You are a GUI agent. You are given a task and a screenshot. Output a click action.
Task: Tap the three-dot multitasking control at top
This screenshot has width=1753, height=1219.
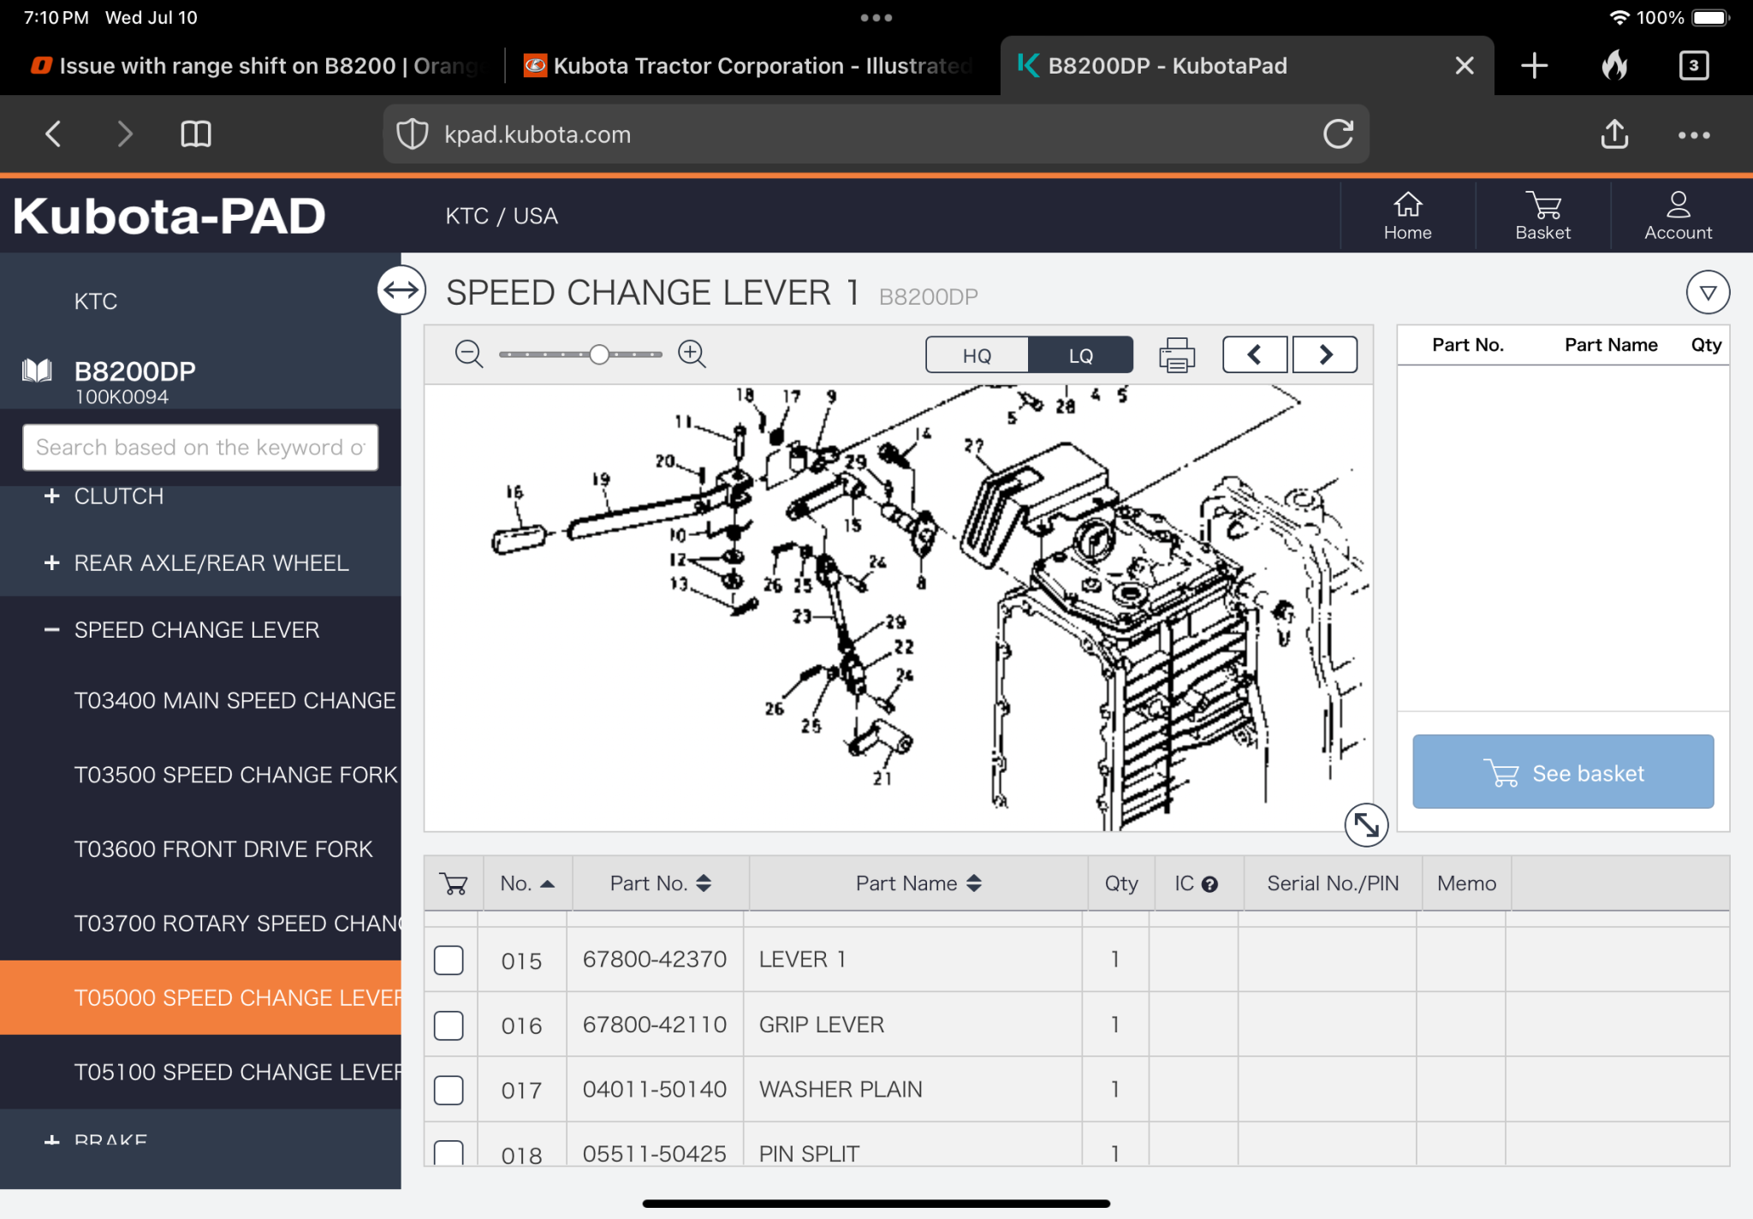click(876, 17)
